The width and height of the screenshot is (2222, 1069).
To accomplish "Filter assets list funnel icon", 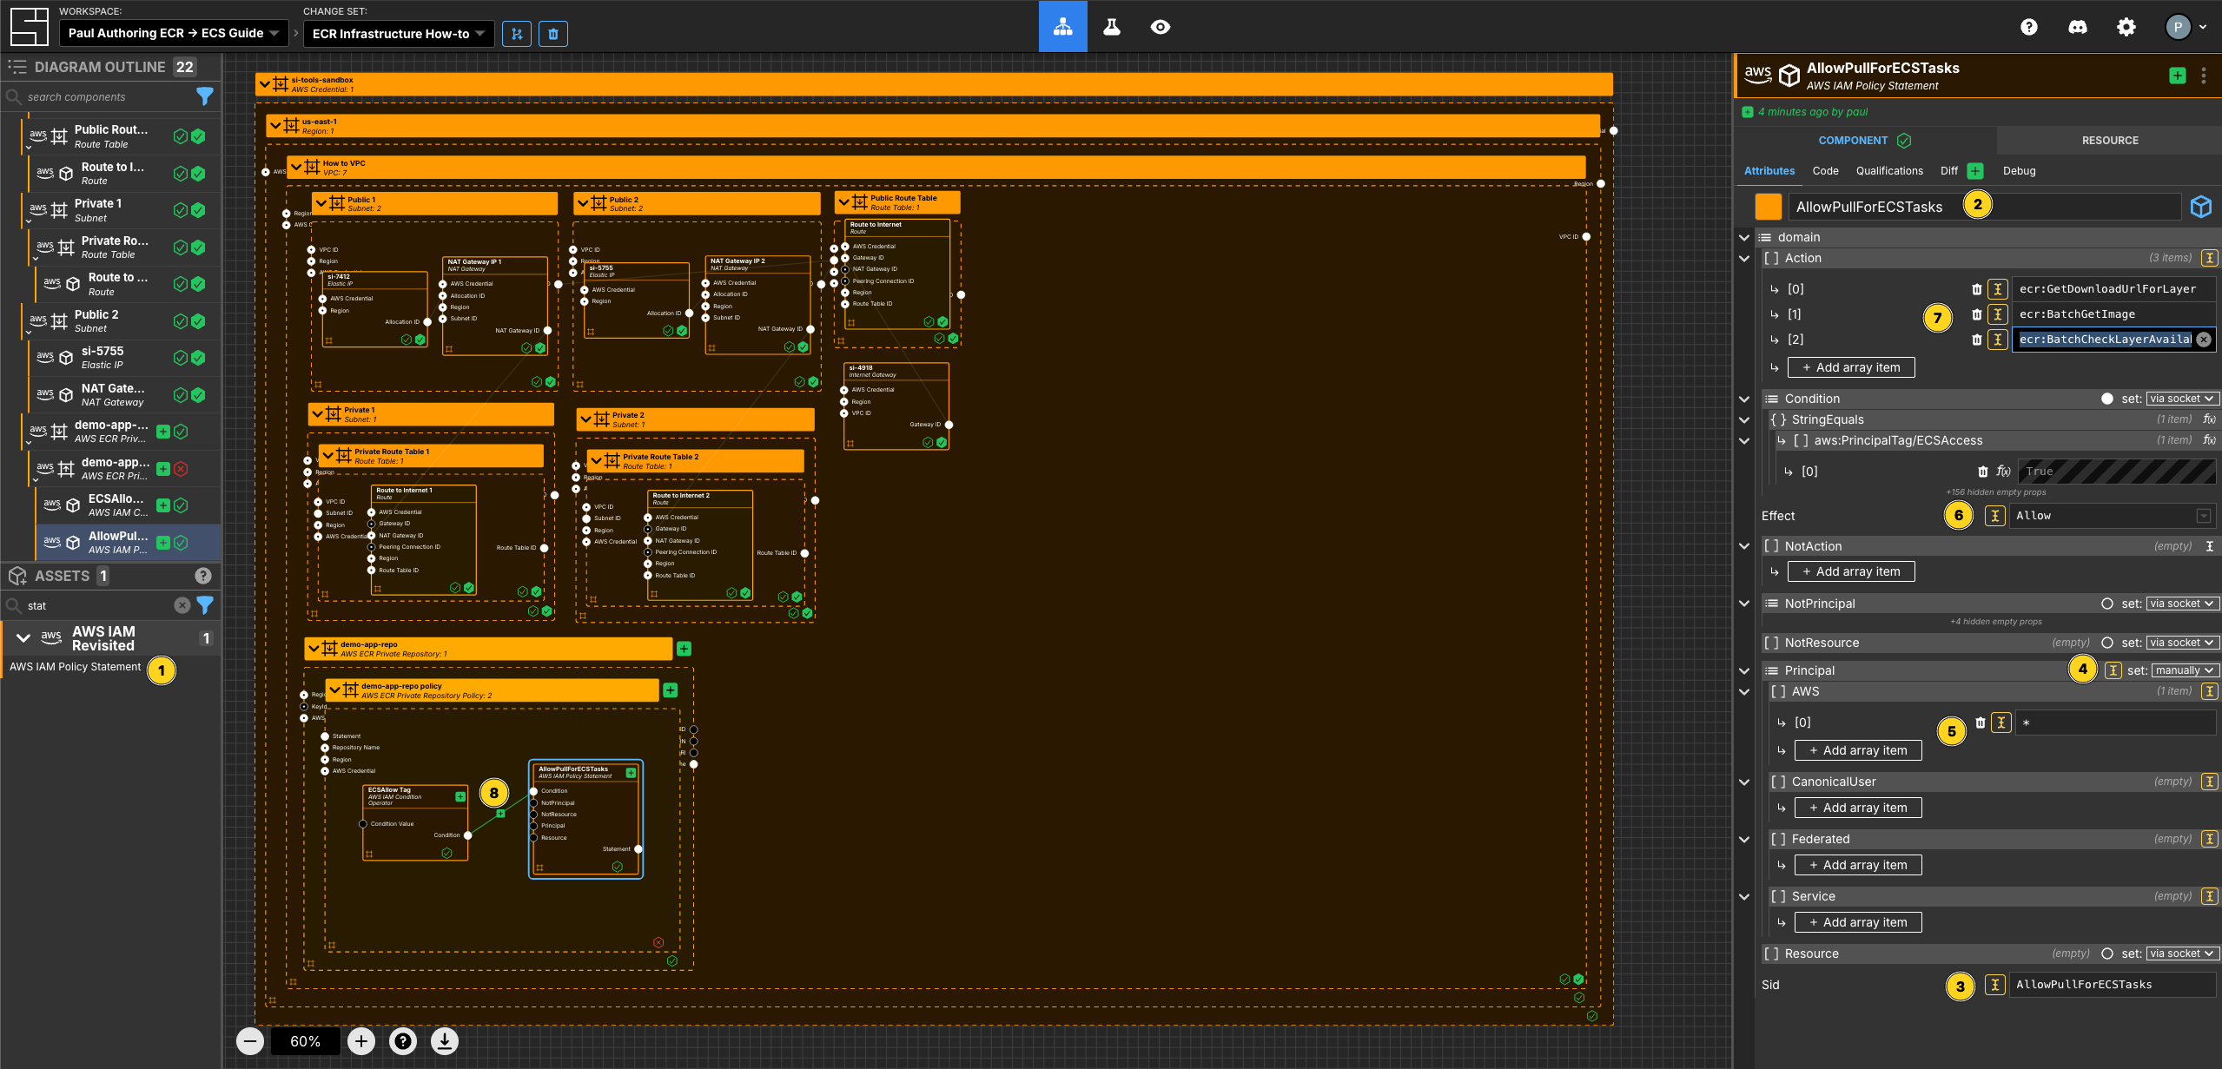I will [x=205, y=605].
